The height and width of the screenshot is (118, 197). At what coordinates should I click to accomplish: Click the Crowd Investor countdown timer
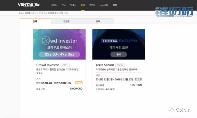click(59, 54)
